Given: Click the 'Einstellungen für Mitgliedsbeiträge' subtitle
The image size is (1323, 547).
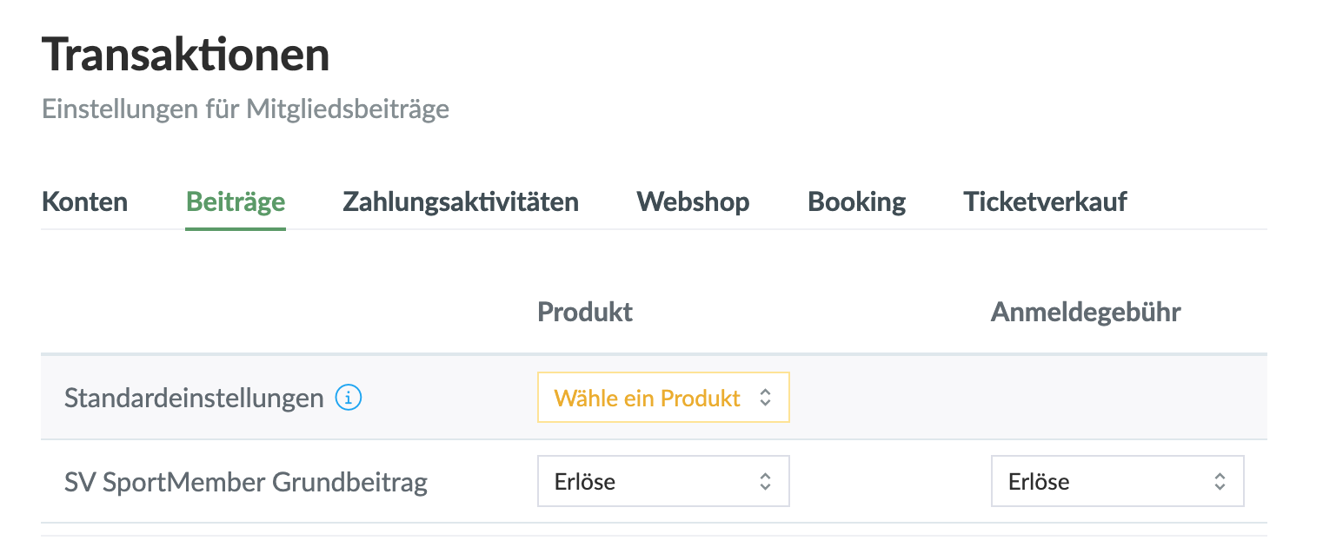Looking at the screenshot, I should click(245, 109).
